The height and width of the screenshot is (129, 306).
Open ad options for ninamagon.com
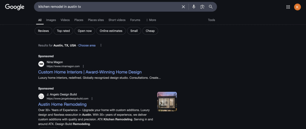click(83, 66)
